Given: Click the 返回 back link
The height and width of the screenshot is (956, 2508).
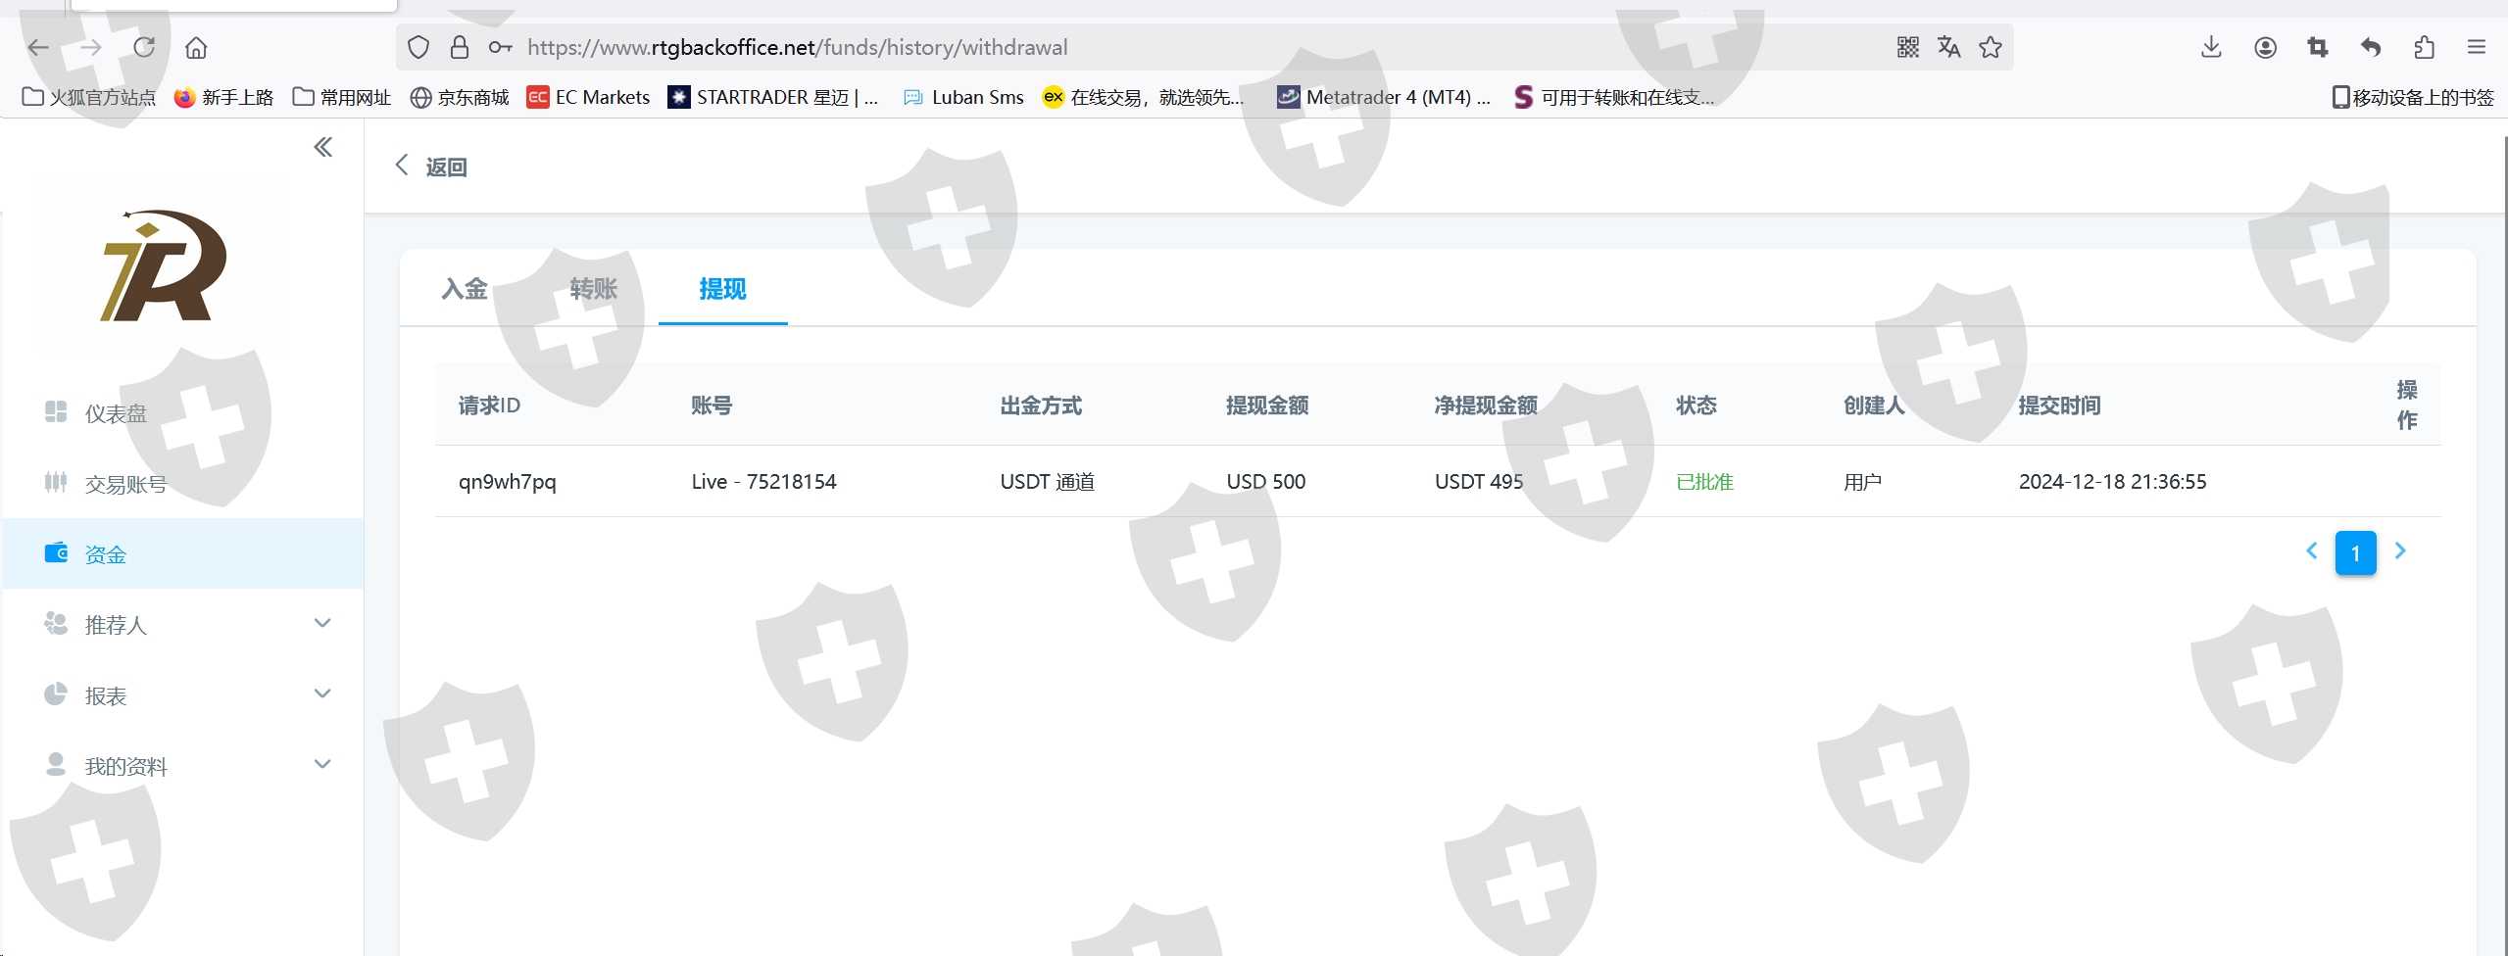Looking at the screenshot, I should pyautogui.click(x=431, y=167).
